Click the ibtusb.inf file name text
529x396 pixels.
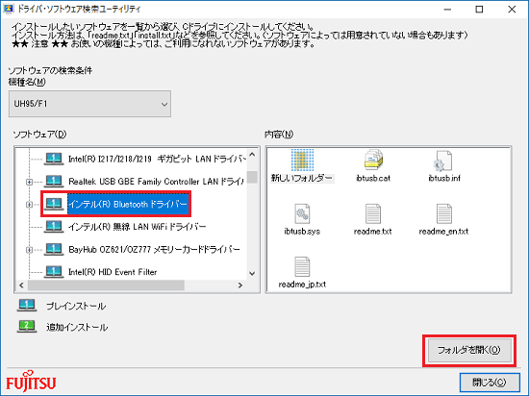444,178
